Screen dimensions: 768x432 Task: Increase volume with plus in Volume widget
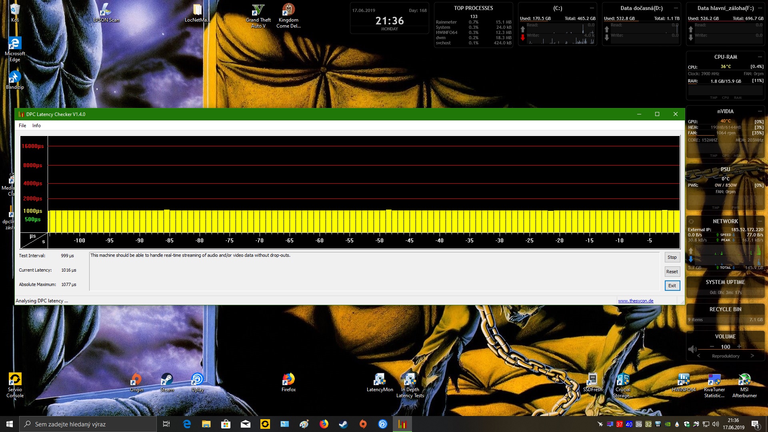click(739, 346)
